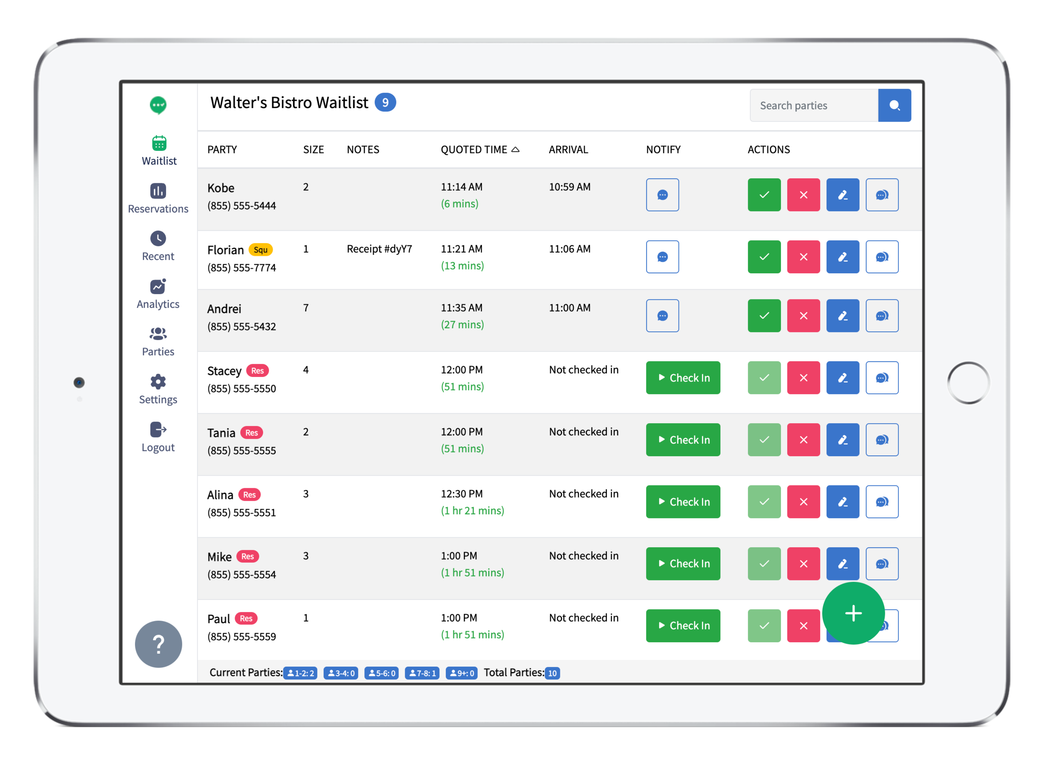Seat Kobe with the green checkmark

[765, 195]
